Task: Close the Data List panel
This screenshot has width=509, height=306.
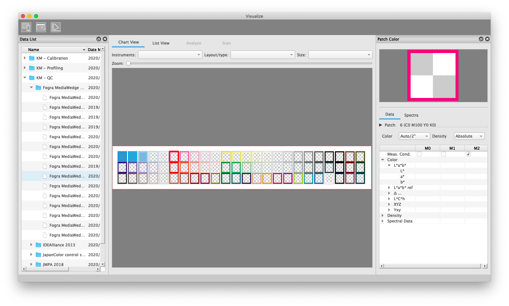Action: click(x=105, y=39)
